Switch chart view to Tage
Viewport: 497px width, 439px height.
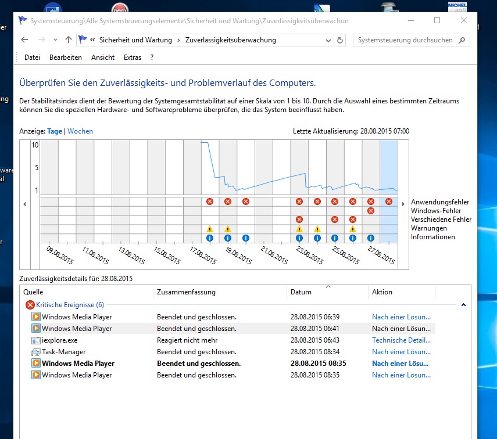point(55,131)
